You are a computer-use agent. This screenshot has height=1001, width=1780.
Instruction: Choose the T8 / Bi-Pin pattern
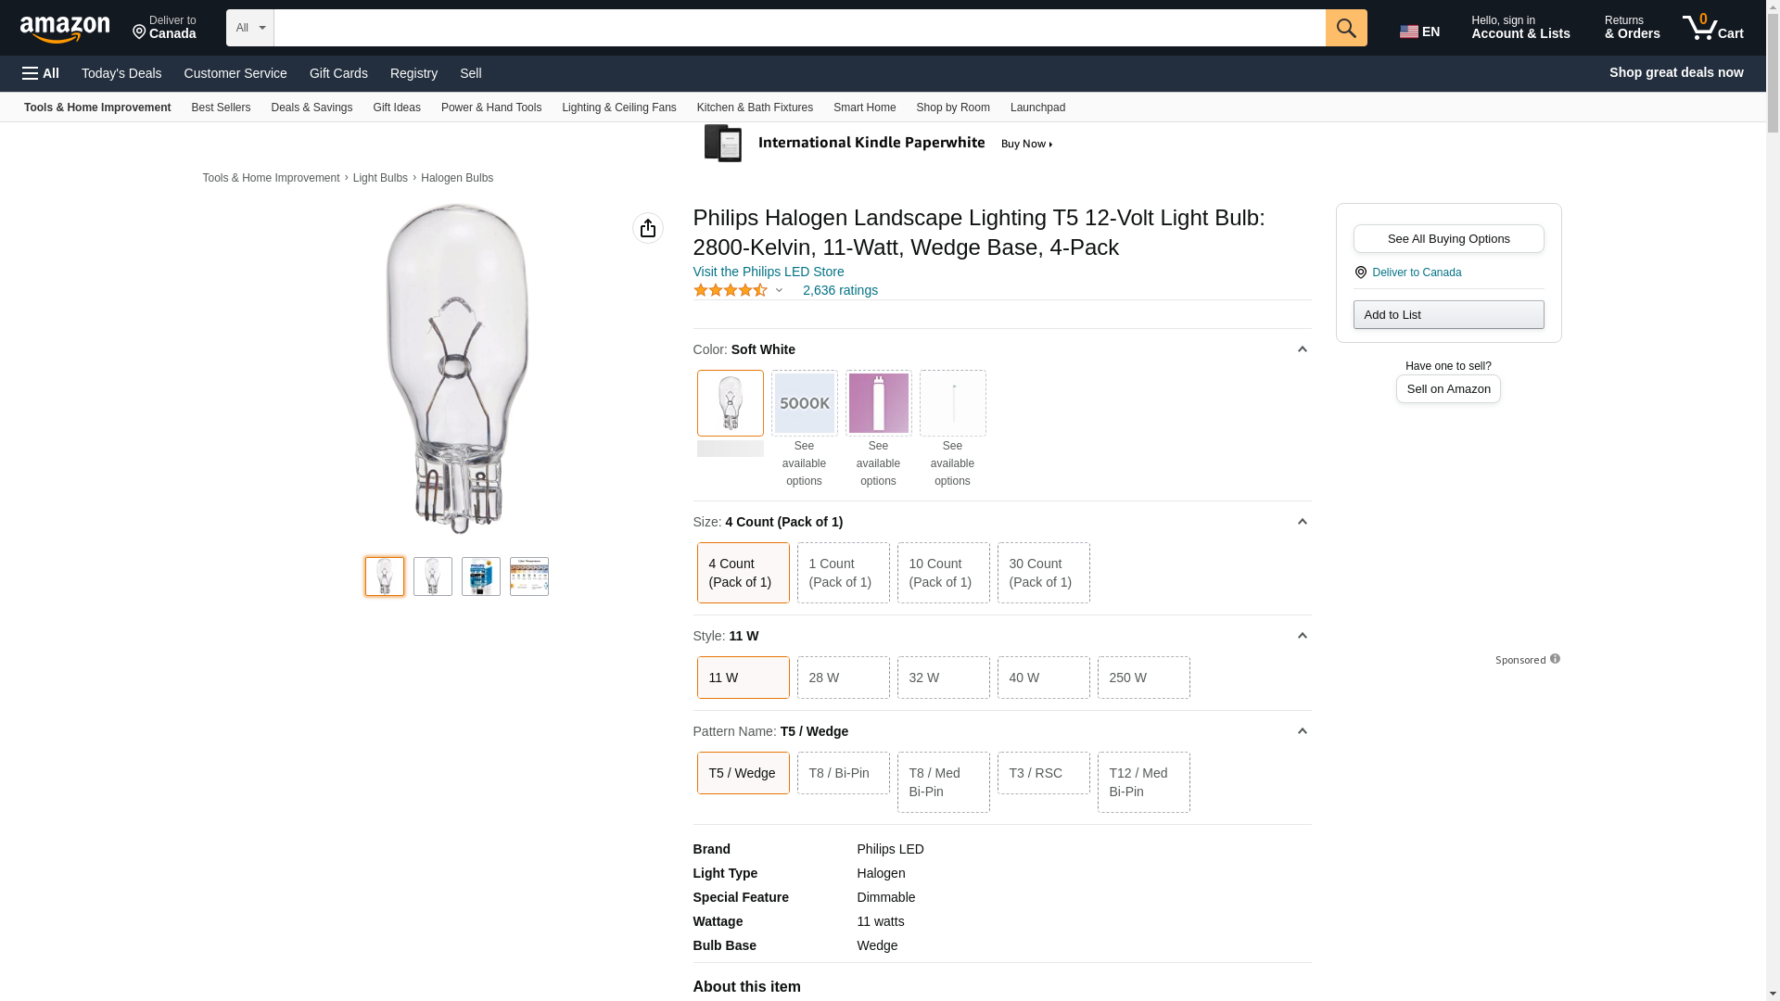[843, 773]
